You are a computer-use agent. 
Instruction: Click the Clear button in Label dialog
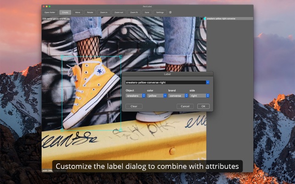(x=134, y=106)
